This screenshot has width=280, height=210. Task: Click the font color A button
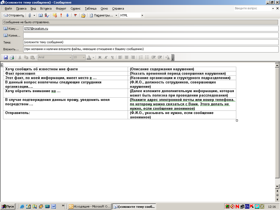(x=89, y=57)
